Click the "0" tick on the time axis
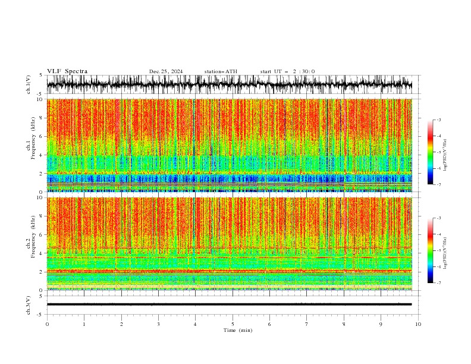Screen dimensions: 471x364 click(47, 324)
